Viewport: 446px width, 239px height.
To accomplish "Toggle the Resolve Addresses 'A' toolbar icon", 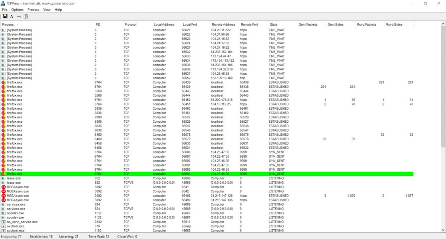I will [12, 16].
